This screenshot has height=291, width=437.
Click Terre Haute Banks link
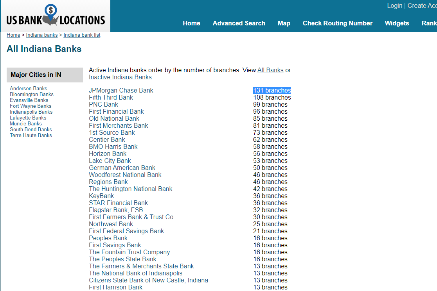pyautogui.click(x=31, y=135)
